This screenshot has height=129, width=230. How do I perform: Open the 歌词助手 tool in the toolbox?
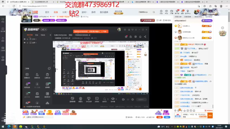47,95
